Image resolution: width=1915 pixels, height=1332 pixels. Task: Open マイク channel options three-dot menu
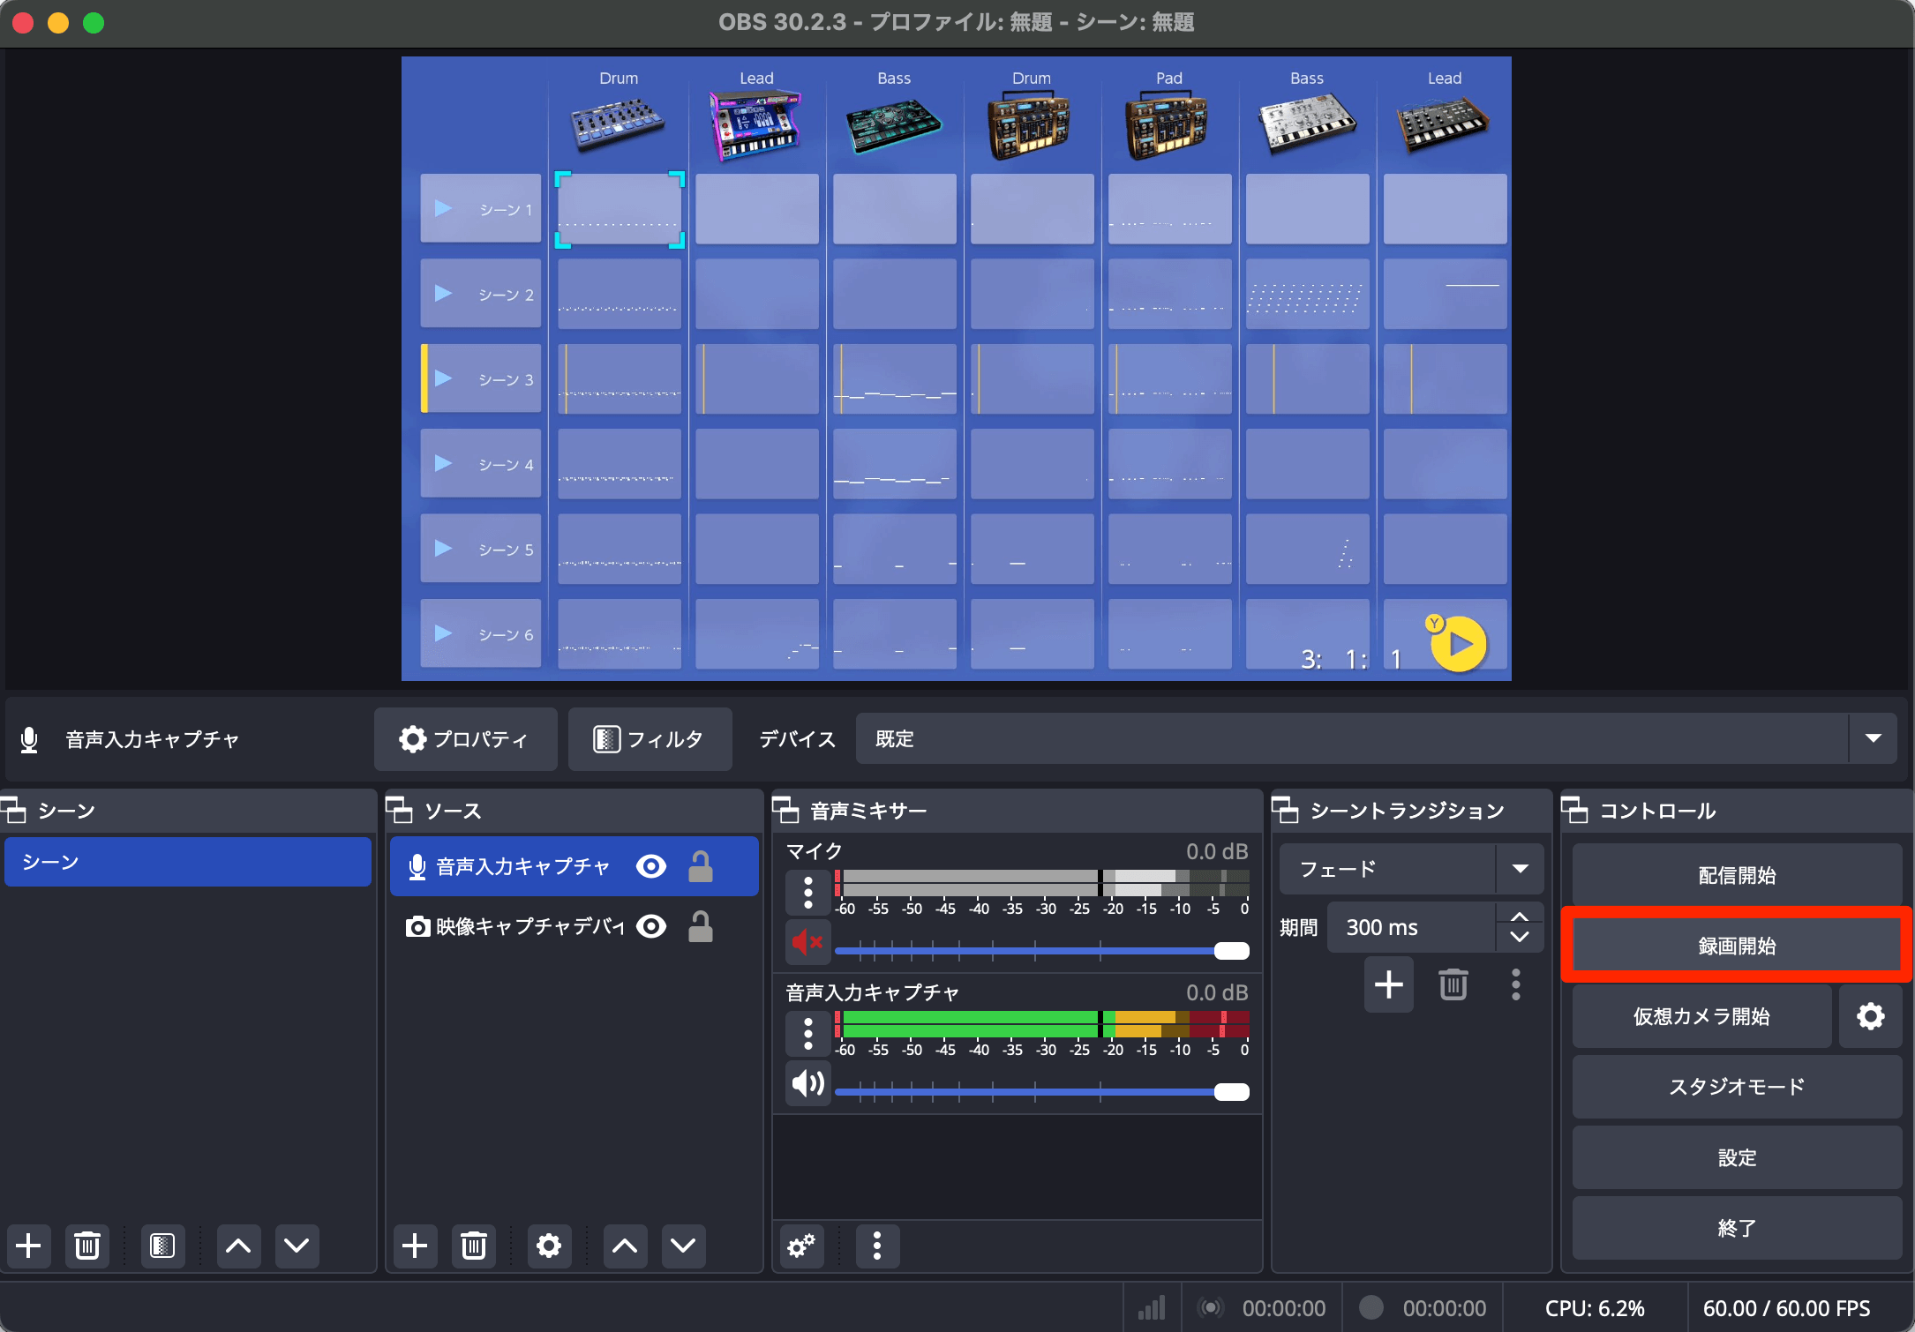808,893
